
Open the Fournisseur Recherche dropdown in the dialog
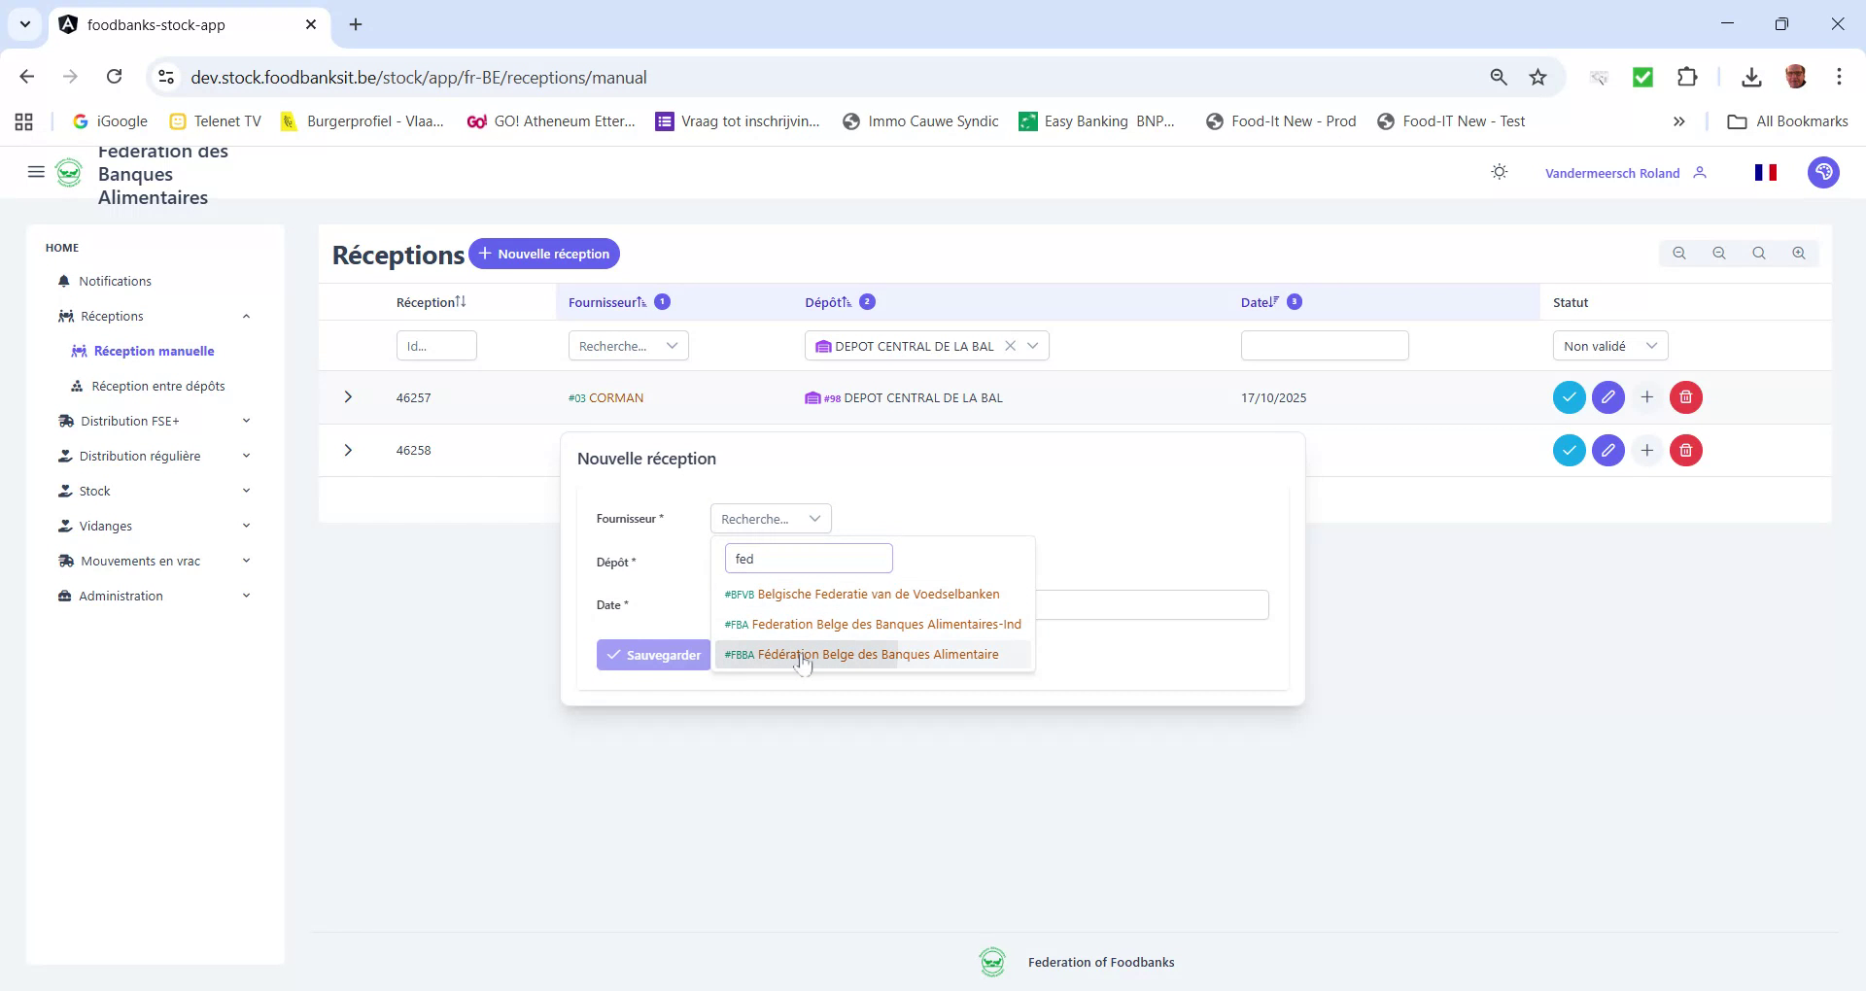770,518
